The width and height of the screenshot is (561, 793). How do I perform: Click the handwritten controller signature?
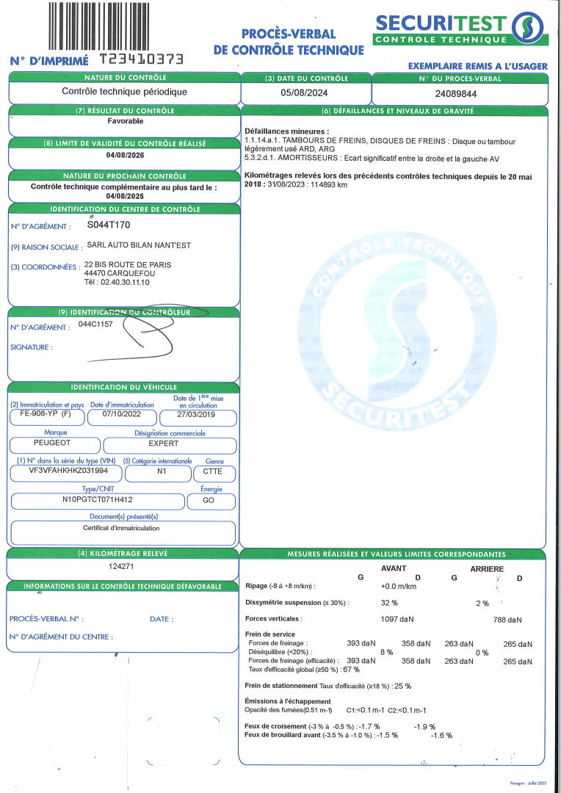tap(147, 335)
